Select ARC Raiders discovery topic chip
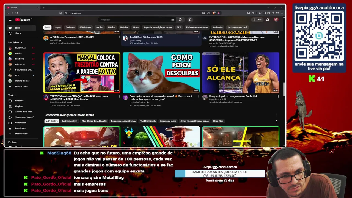Image resolution: width=352 pixels, height=198 pixels. pos(52,121)
